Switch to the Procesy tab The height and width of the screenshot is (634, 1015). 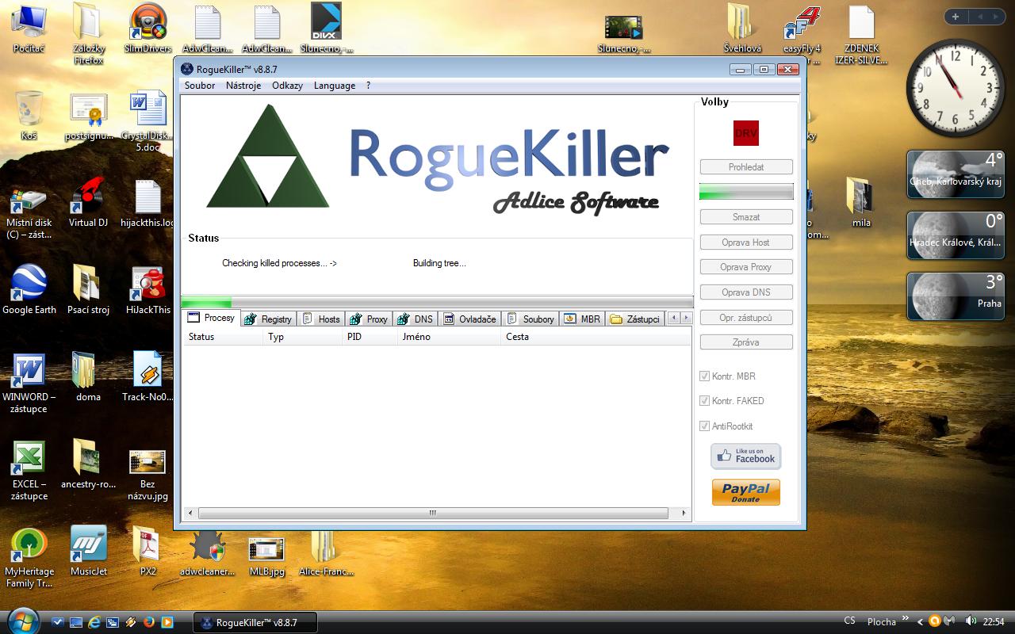(x=212, y=318)
